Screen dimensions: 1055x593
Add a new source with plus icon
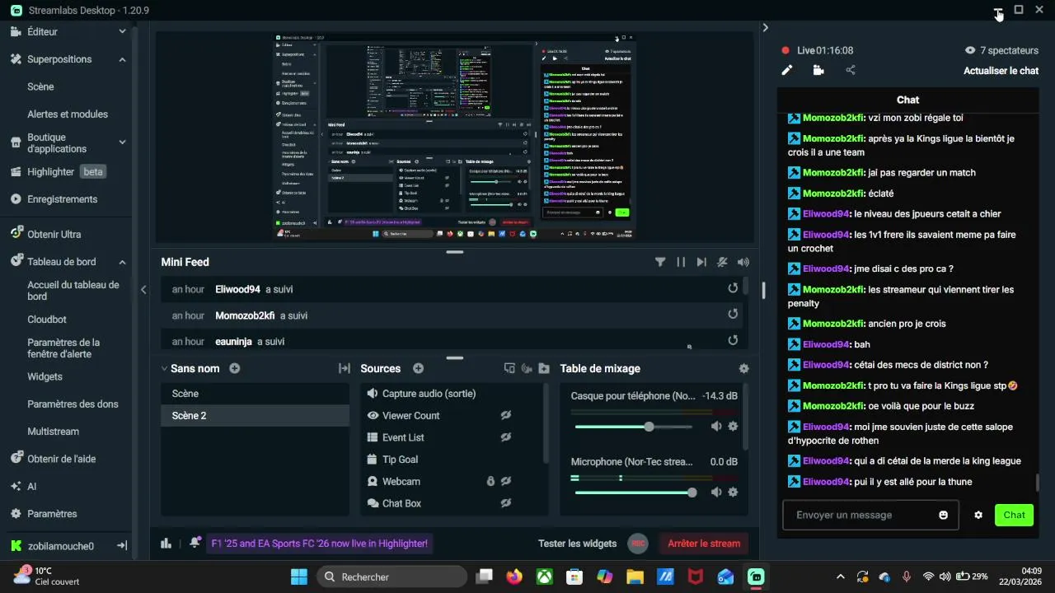pos(418,368)
